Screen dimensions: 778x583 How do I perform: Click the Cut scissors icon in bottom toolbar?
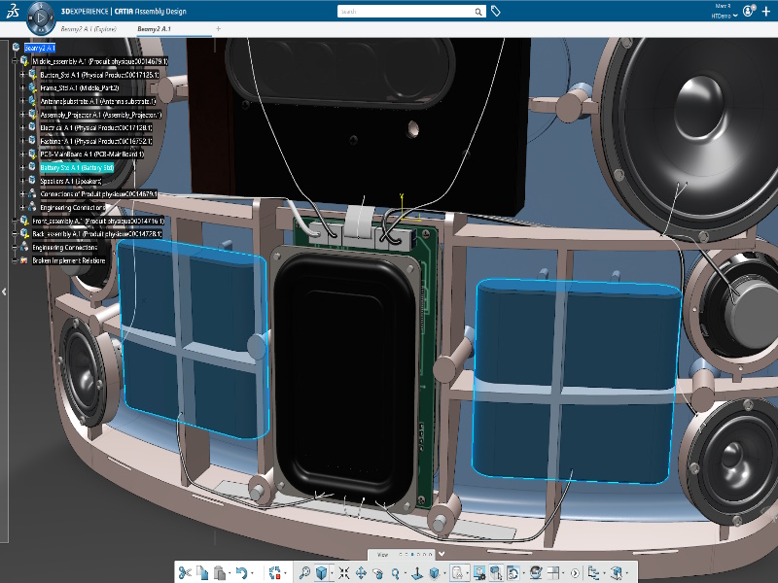click(x=185, y=573)
